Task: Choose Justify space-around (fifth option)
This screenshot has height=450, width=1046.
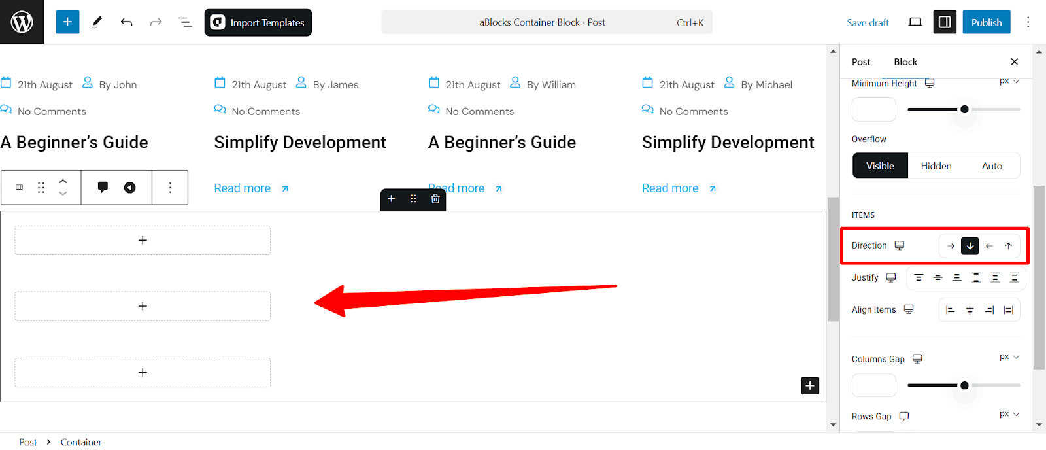Action: (995, 278)
